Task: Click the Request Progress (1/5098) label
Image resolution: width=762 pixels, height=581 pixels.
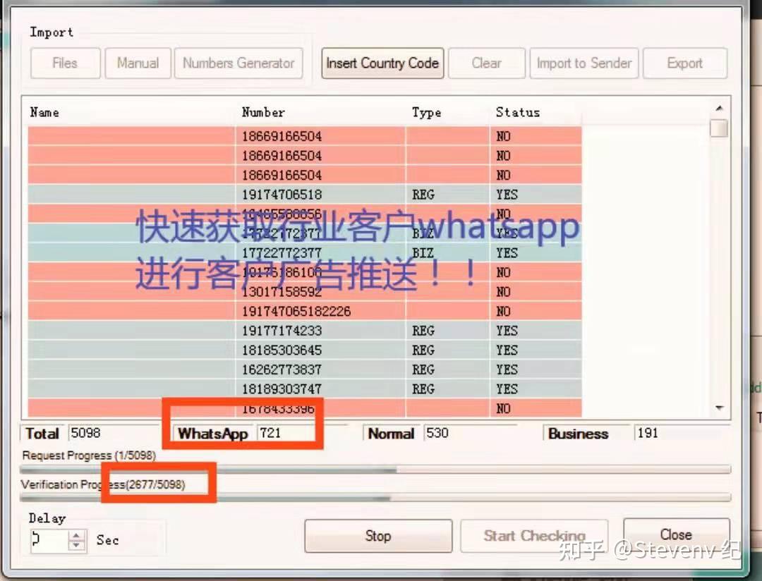Action: click(89, 455)
